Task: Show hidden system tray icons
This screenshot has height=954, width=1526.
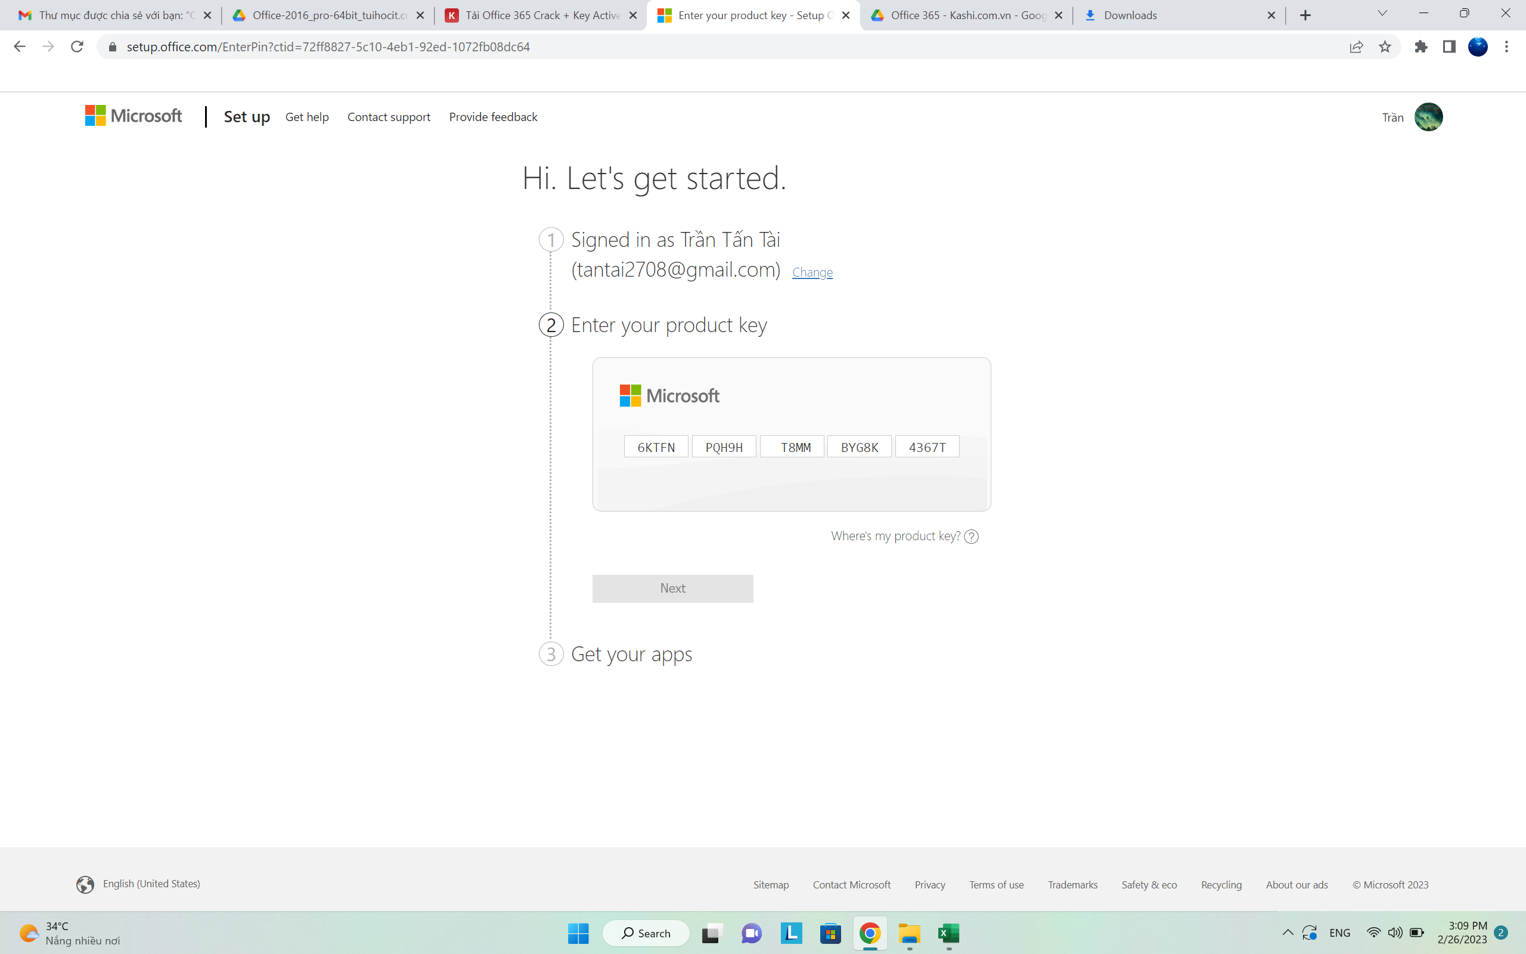Action: pyautogui.click(x=1288, y=933)
